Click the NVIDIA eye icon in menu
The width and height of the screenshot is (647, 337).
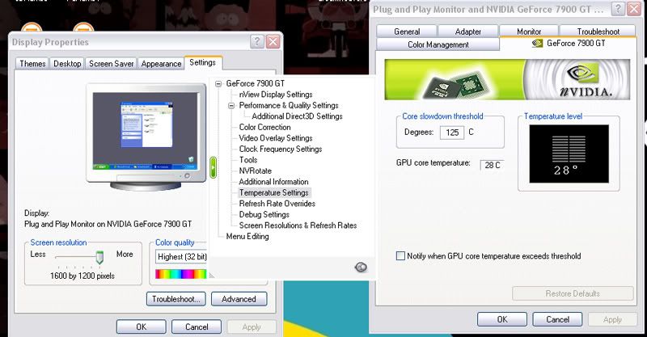click(361, 267)
